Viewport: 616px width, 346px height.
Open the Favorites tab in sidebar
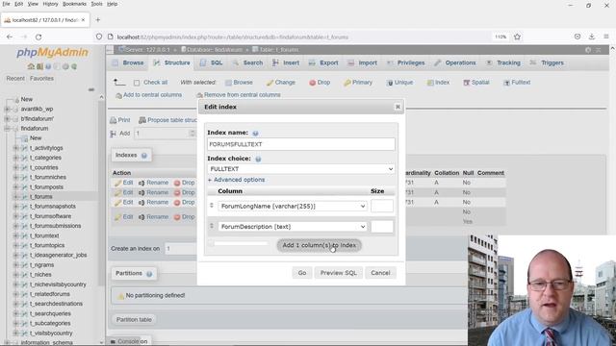point(41,79)
